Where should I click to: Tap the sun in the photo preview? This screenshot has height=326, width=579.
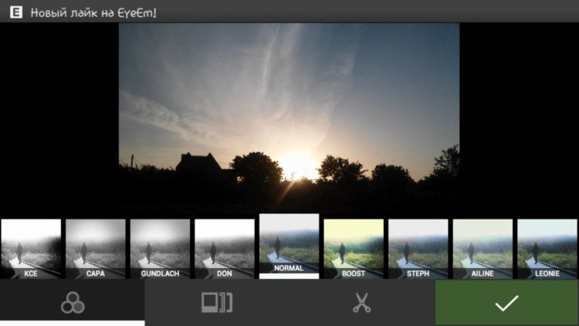pyautogui.click(x=298, y=164)
